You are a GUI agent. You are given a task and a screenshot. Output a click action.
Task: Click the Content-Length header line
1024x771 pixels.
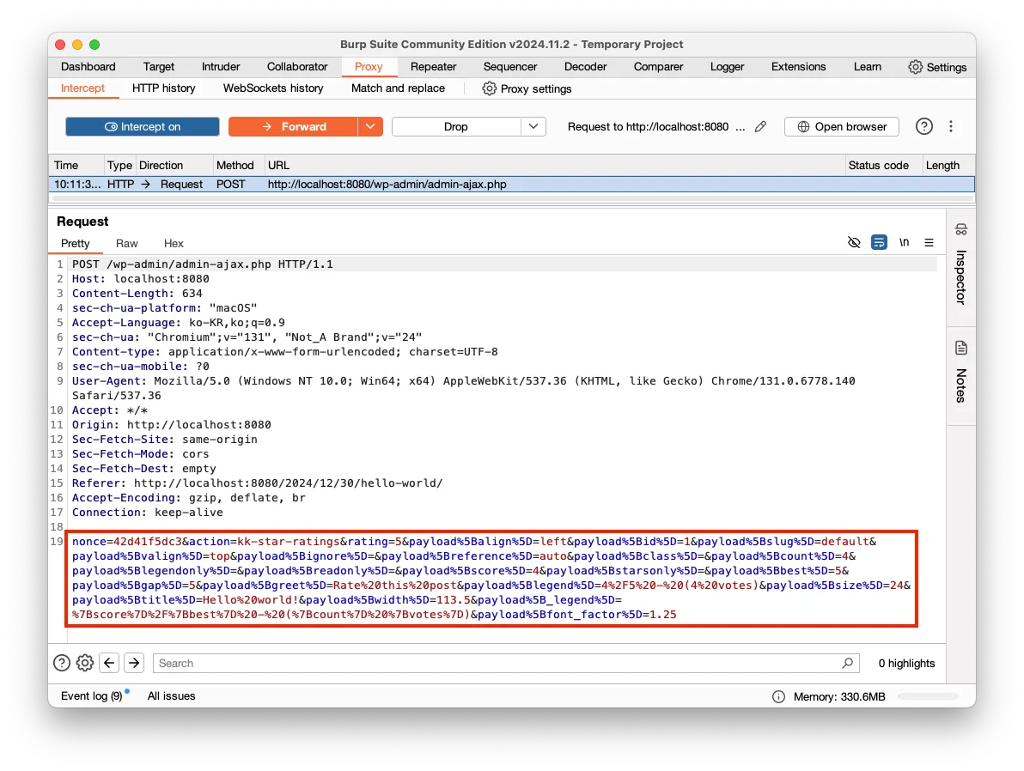(x=137, y=293)
